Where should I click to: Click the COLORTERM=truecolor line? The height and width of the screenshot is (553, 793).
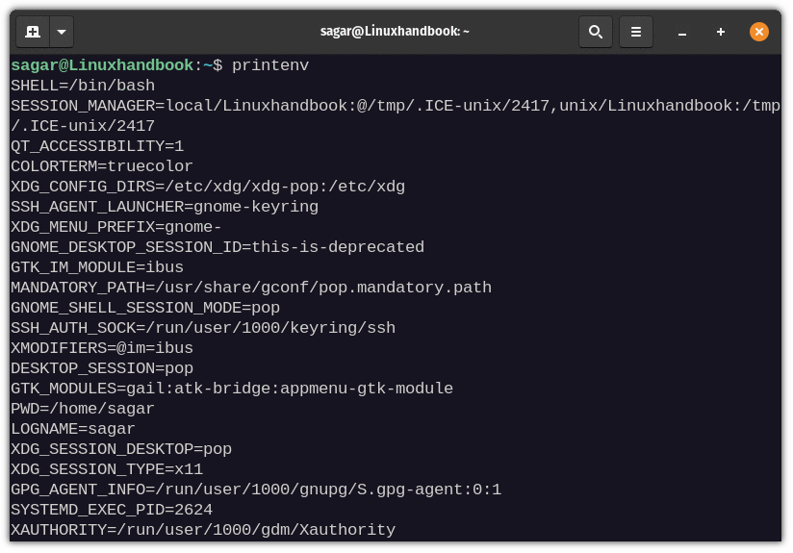tap(102, 166)
